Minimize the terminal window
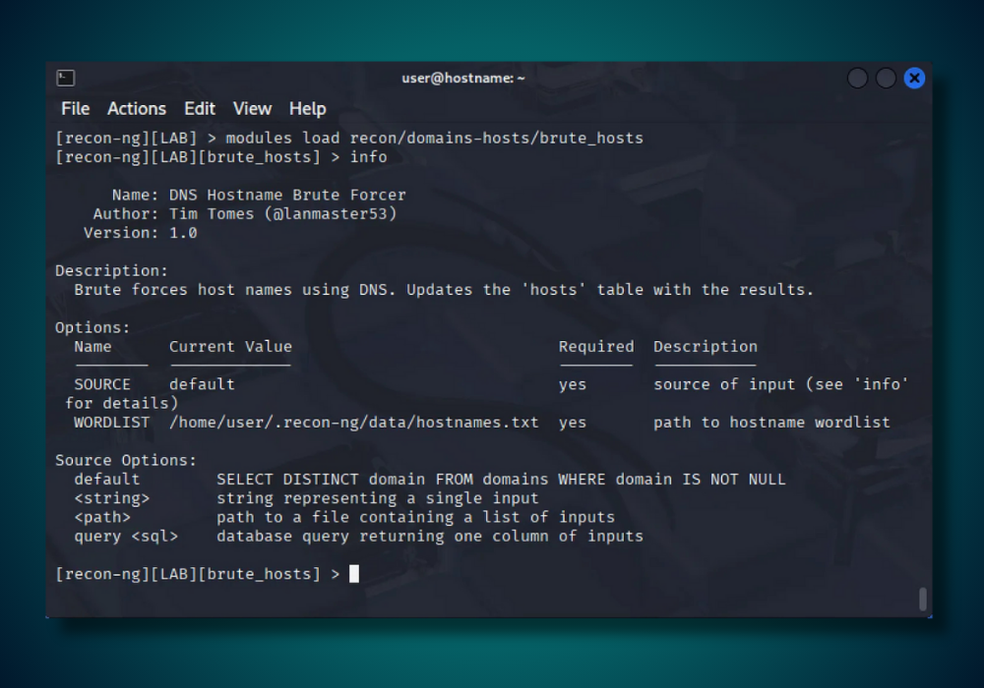984x688 pixels. click(x=857, y=78)
